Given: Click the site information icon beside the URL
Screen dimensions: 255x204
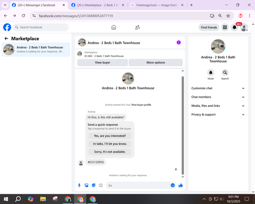Looking at the screenshot, I should (34, 16).
